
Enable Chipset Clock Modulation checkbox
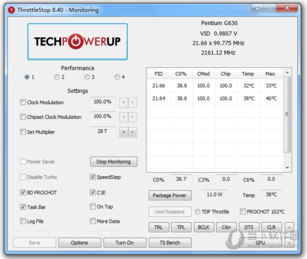(23, 117)
